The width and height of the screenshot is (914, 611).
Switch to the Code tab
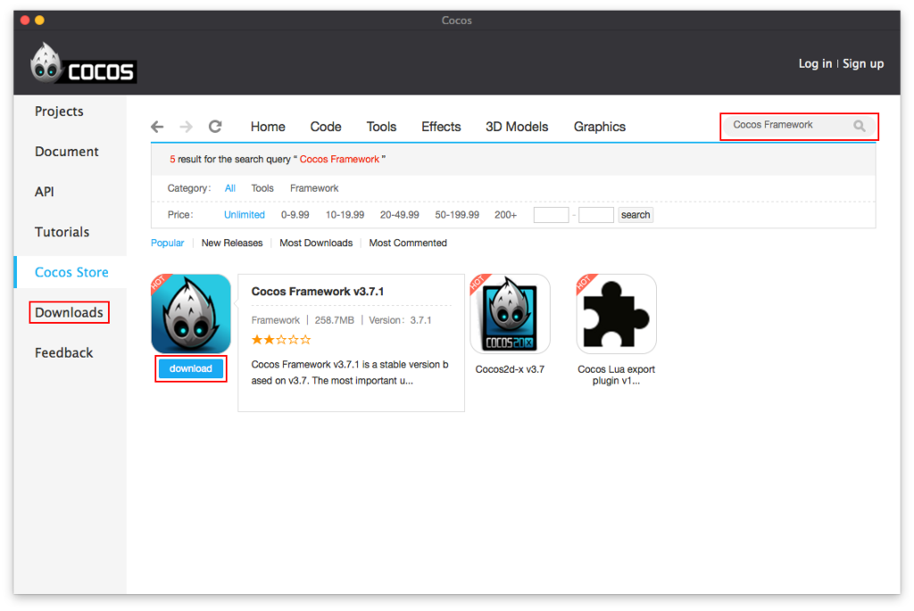pyautogui.click(x=325, y=127)
